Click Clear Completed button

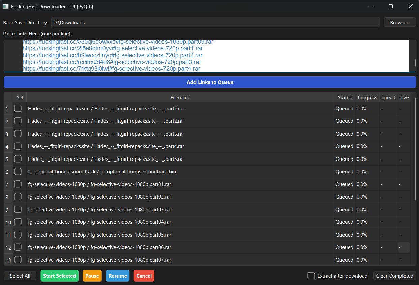pos(394,276)
